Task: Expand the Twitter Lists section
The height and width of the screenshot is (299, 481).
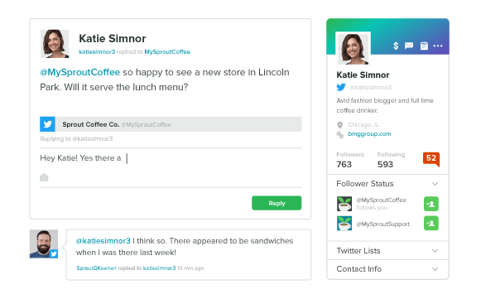Action: pyautogui.click(x=387, y=251)
